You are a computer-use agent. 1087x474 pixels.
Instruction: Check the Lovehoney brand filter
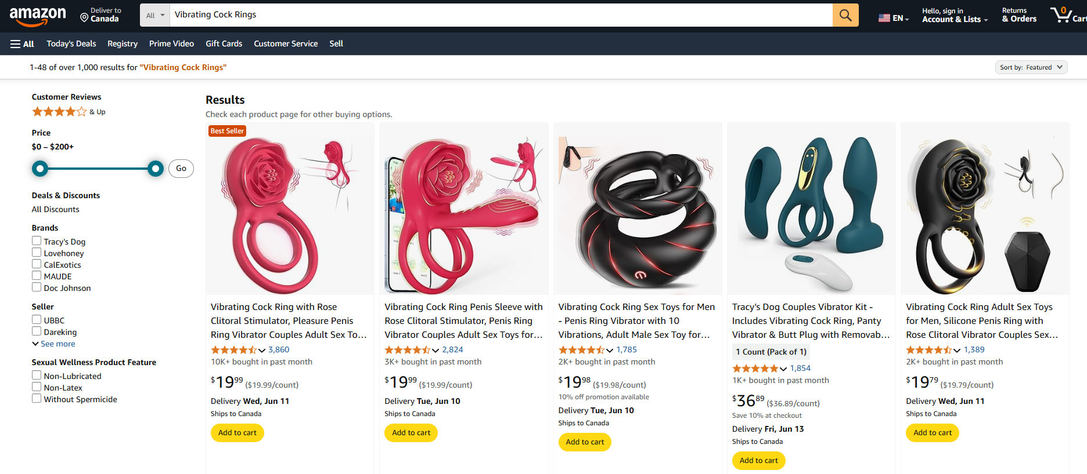pyautogui.click(x=37, y=253)
